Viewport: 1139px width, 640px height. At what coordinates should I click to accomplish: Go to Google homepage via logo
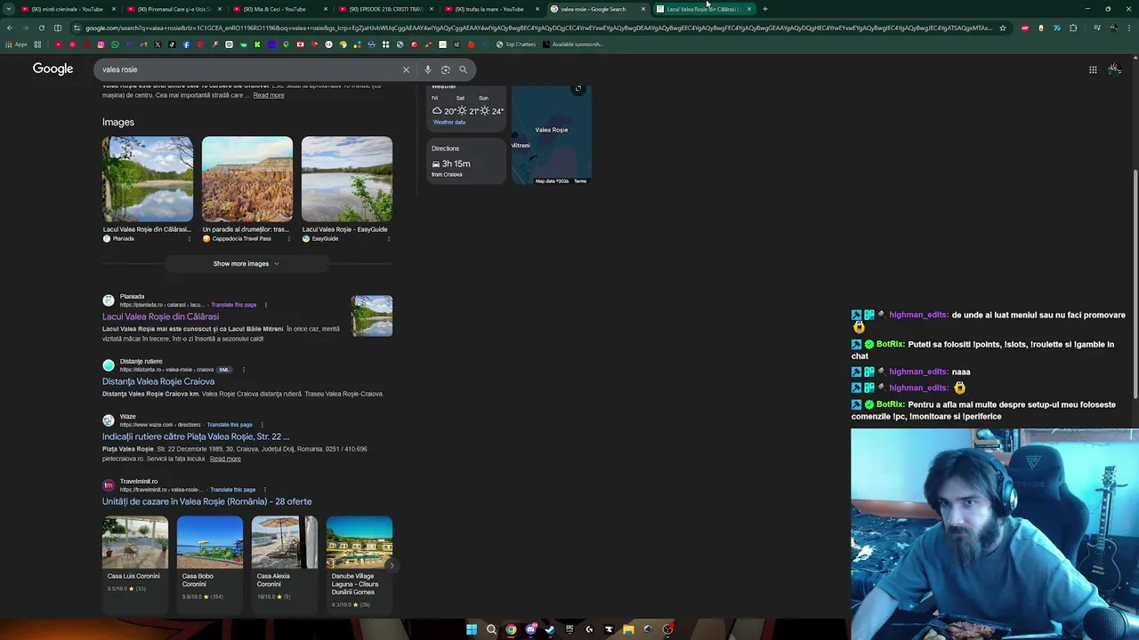tap(53, 69)
